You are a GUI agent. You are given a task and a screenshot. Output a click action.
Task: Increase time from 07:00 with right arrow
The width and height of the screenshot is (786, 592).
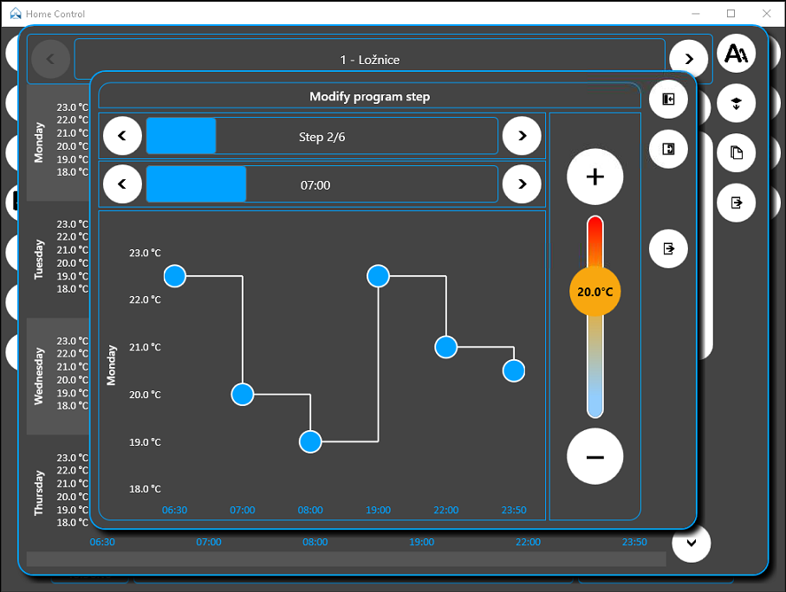point(522,183)
